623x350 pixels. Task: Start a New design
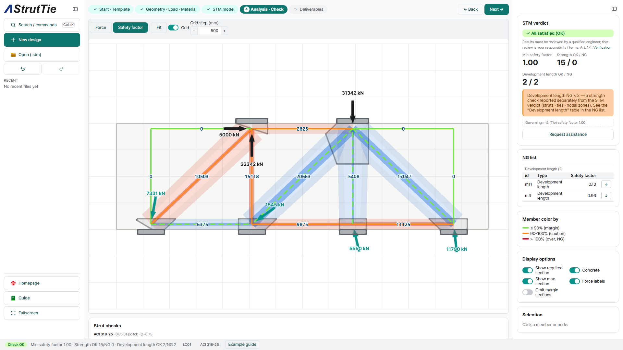tap(42, 40)
